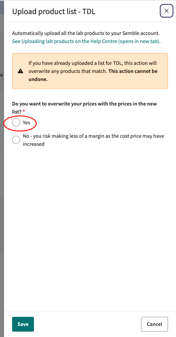
Task: Choose the 'Yes' option label text
Action: coord(27,123)
